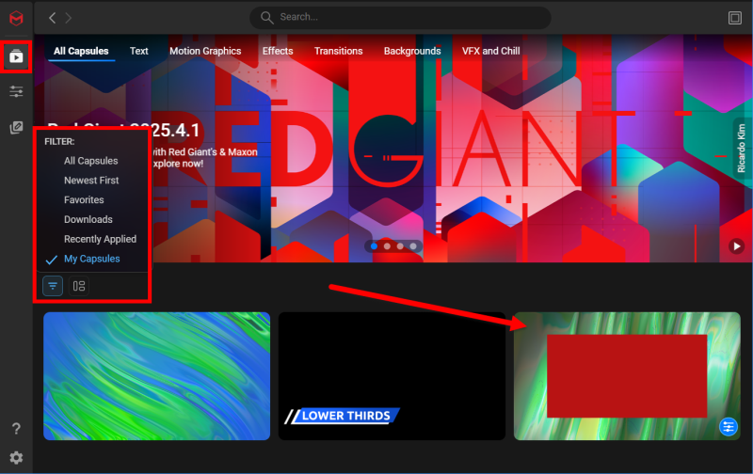Viewport: 753px width, 474px height.
Task: Open the help question mark icon
Action: (x=16, y=429)
